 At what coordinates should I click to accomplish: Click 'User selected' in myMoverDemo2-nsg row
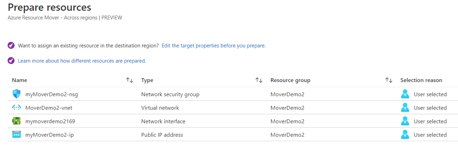click(x=430, y=94)
